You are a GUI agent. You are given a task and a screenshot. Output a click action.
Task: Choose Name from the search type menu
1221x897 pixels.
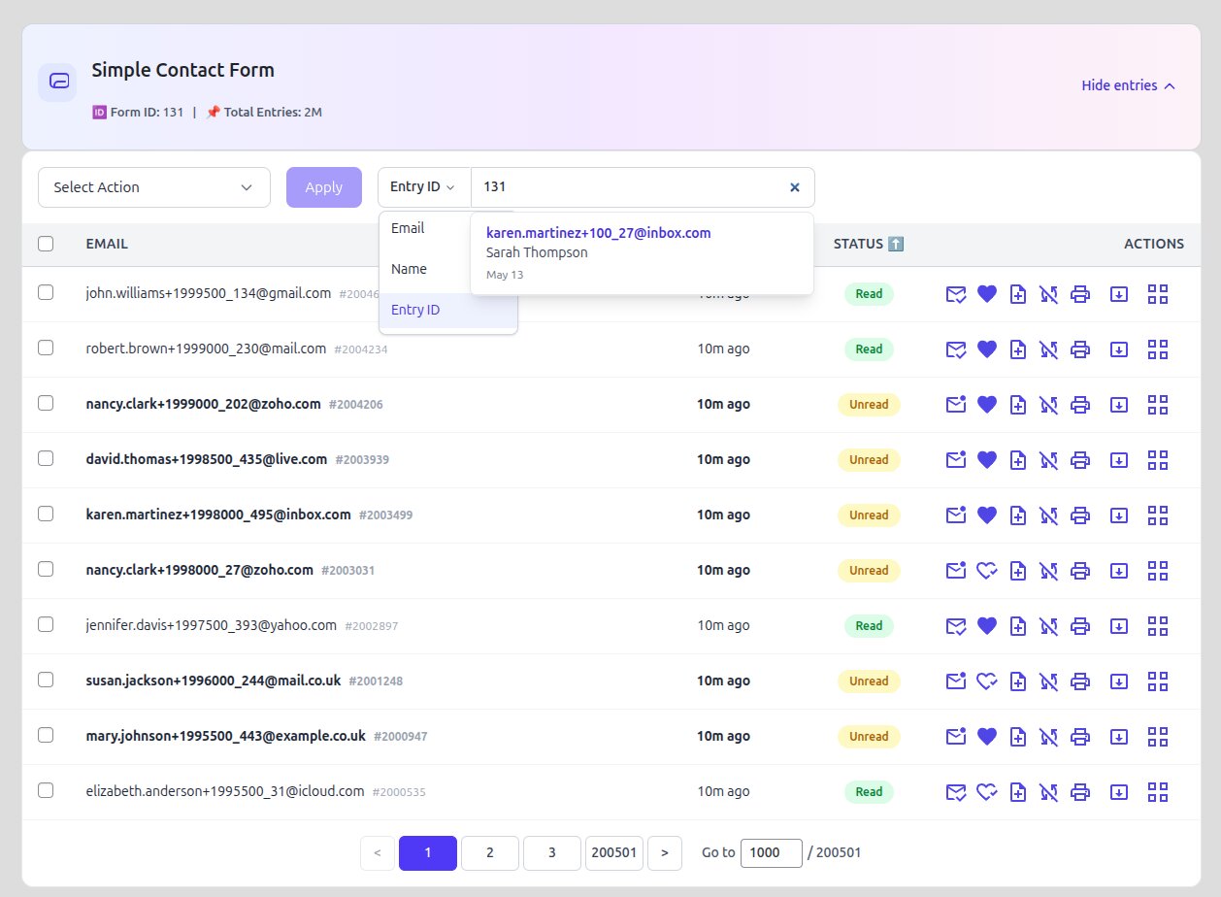point(409,270)
